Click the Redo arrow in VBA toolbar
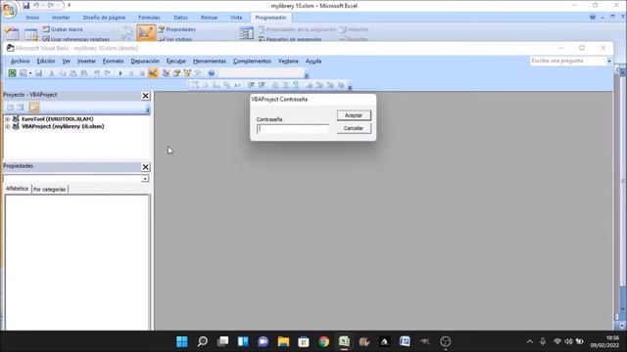Image resolution: width=627 pixels, height=352 pixels. point(107,73)
